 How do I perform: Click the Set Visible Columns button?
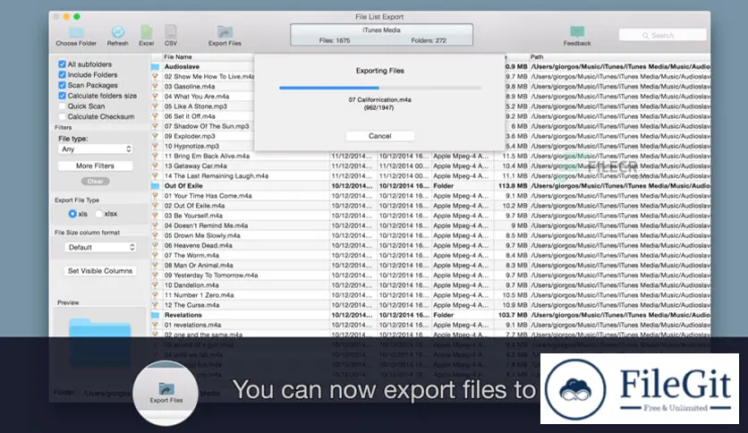tap(100, 271)
